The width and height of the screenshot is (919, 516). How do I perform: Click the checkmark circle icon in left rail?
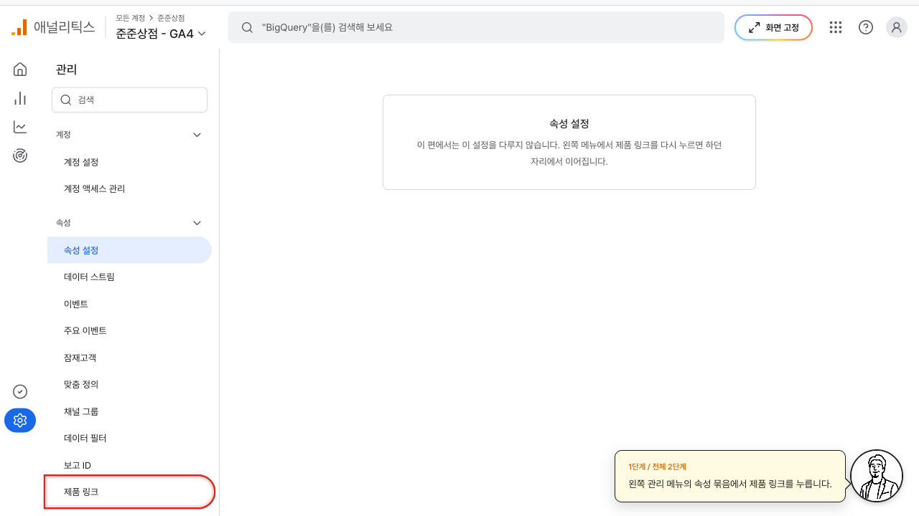tap(20, 391)
